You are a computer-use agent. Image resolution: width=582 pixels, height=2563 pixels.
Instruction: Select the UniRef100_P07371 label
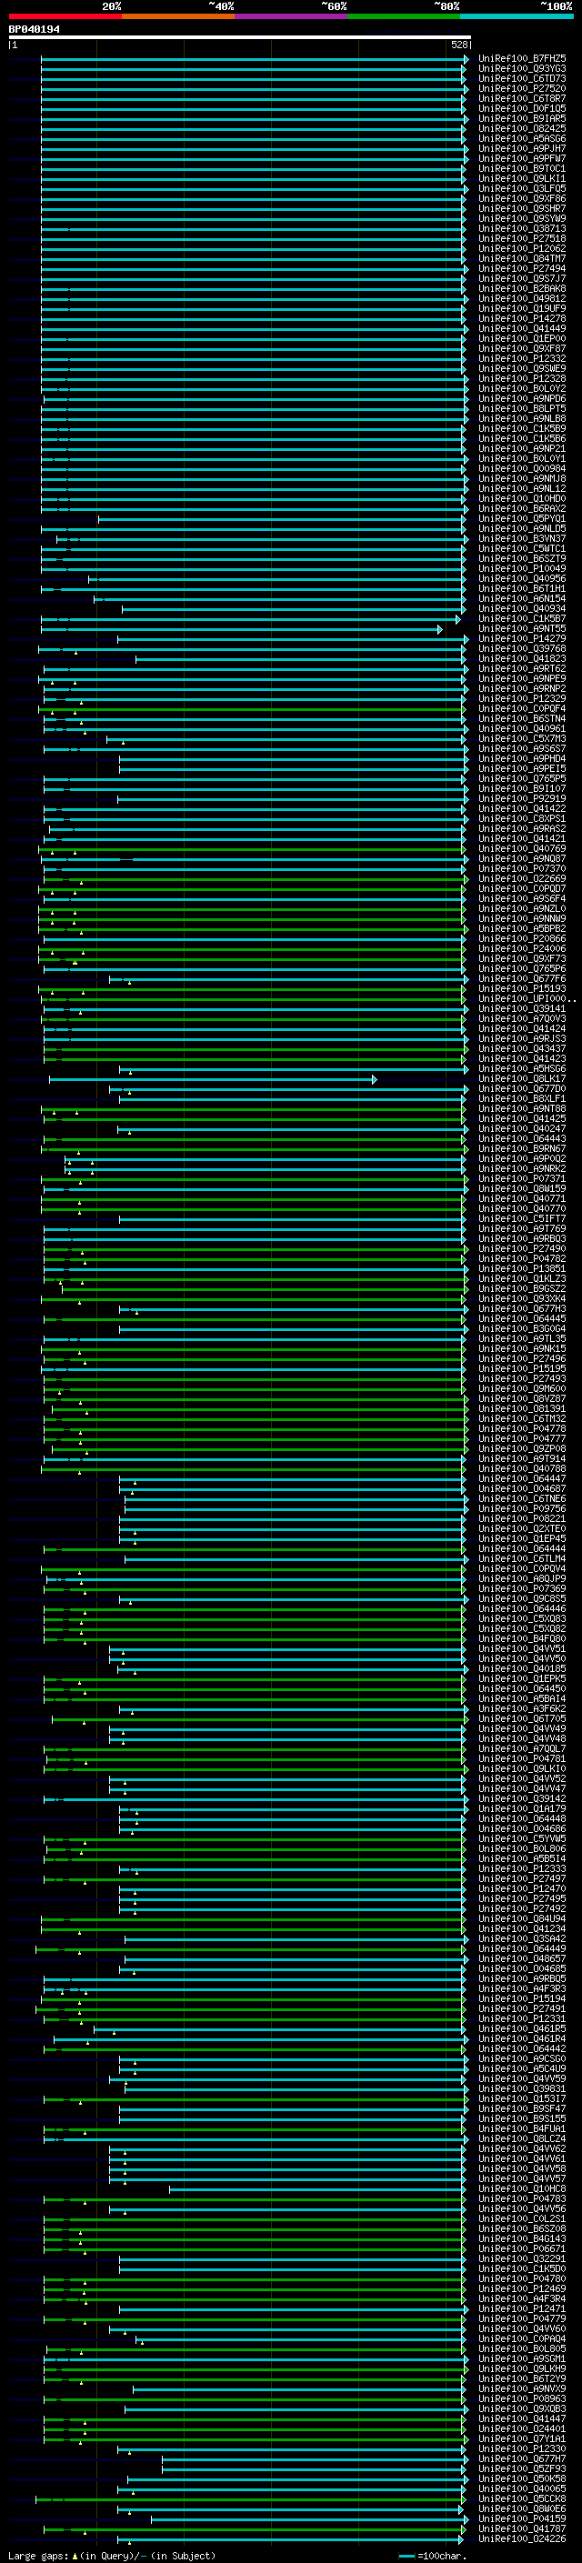[x=522, y=1179]
